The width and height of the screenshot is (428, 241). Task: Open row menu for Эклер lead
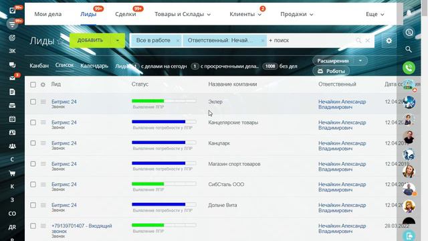(x=43, y=102)
